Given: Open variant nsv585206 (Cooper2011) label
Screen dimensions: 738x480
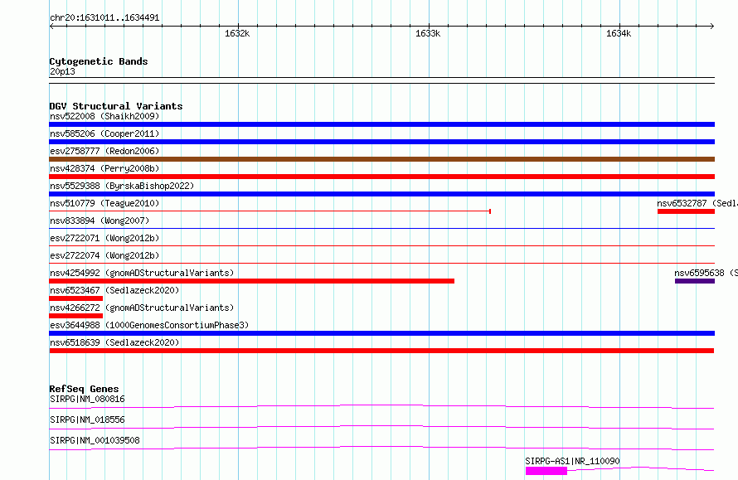Looking at the screenshot, I should click(x=104, y=133).
